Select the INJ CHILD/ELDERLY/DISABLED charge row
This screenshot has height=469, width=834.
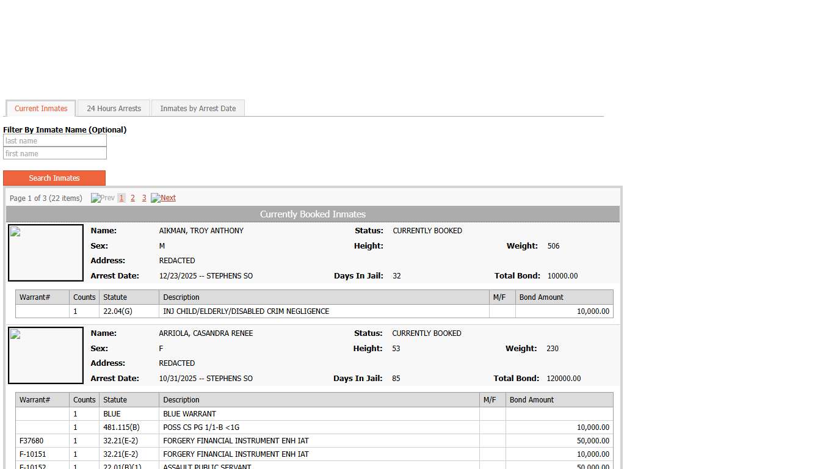246,311
